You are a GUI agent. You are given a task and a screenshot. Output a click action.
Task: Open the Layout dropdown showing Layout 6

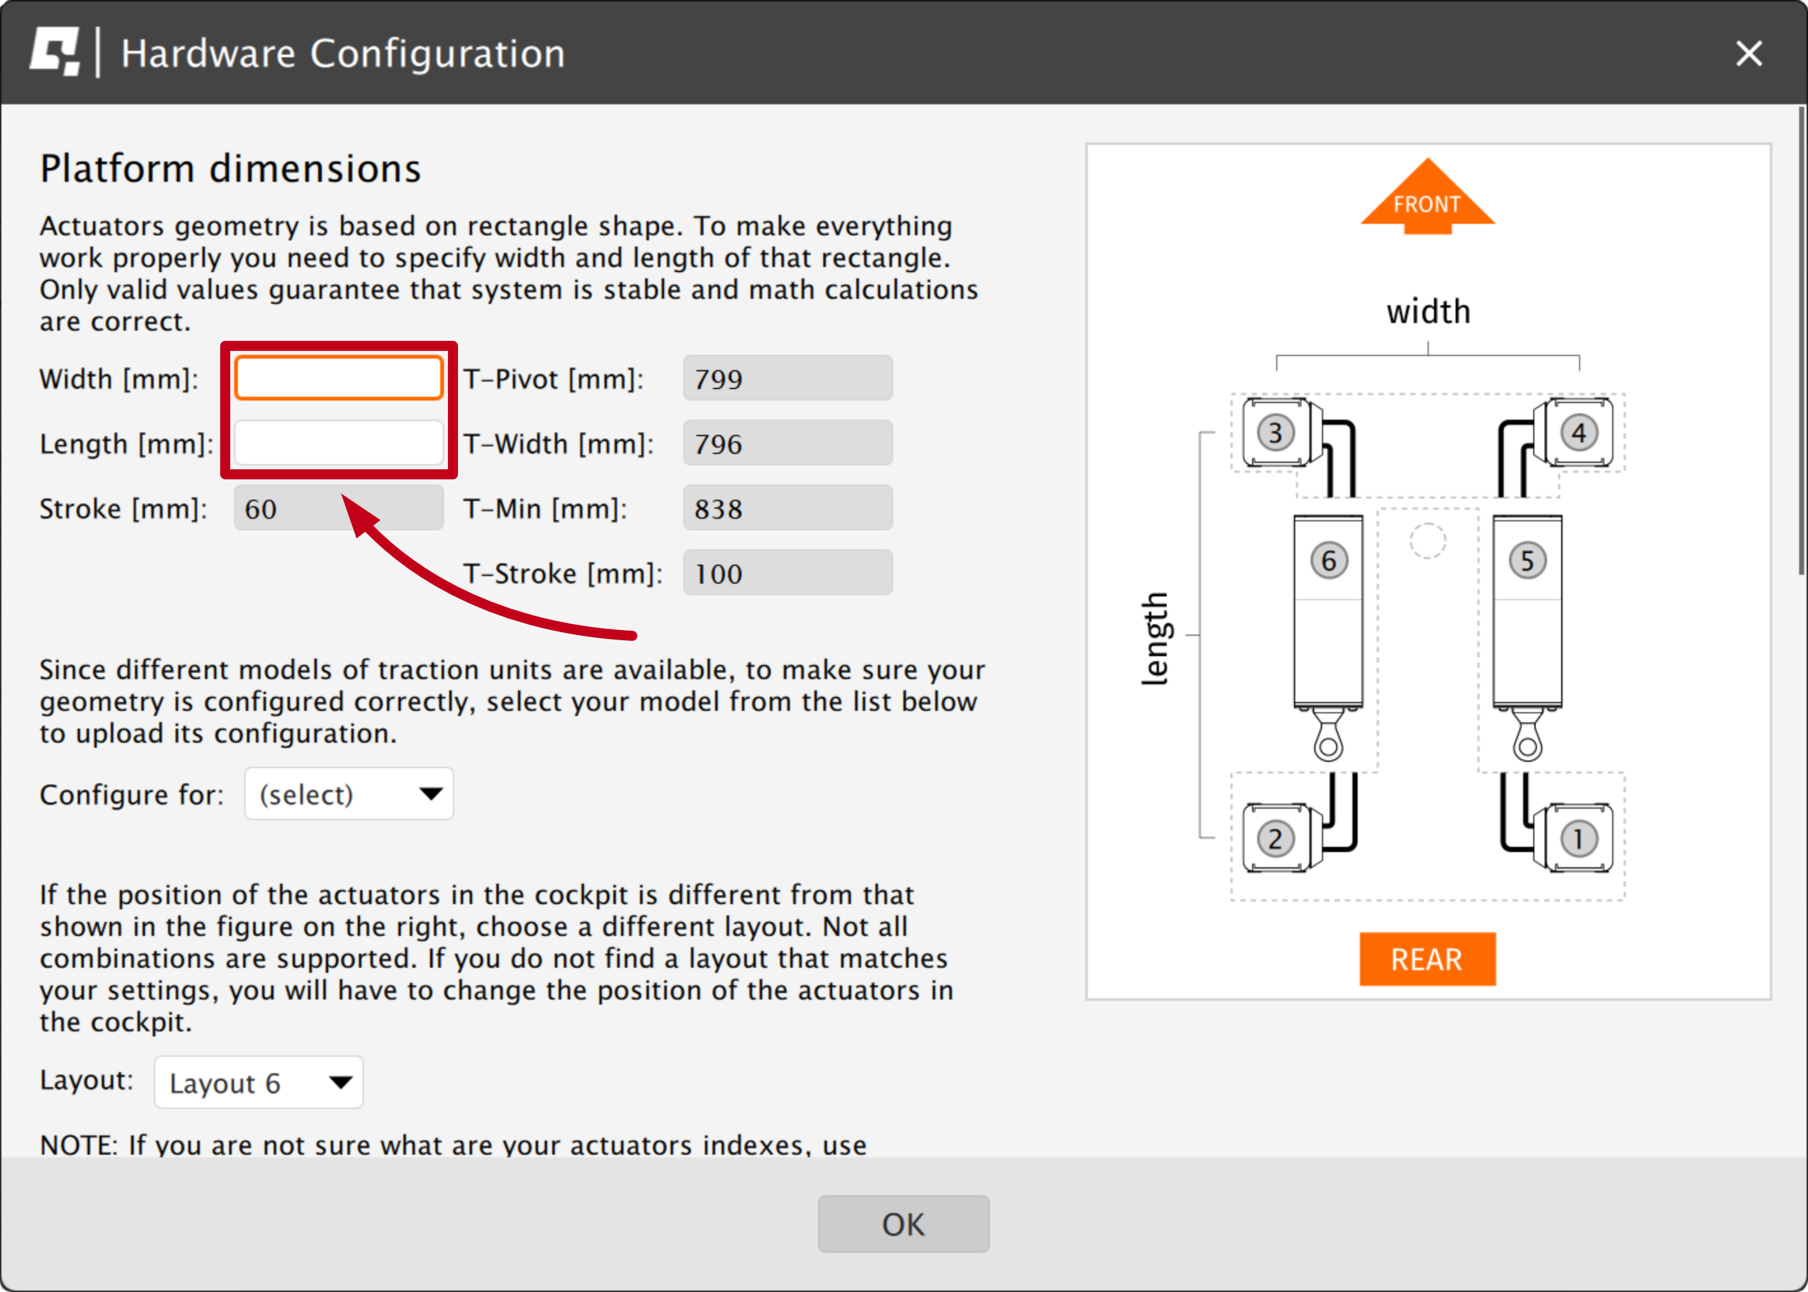pyautogui.click(x=258, y=1082)
